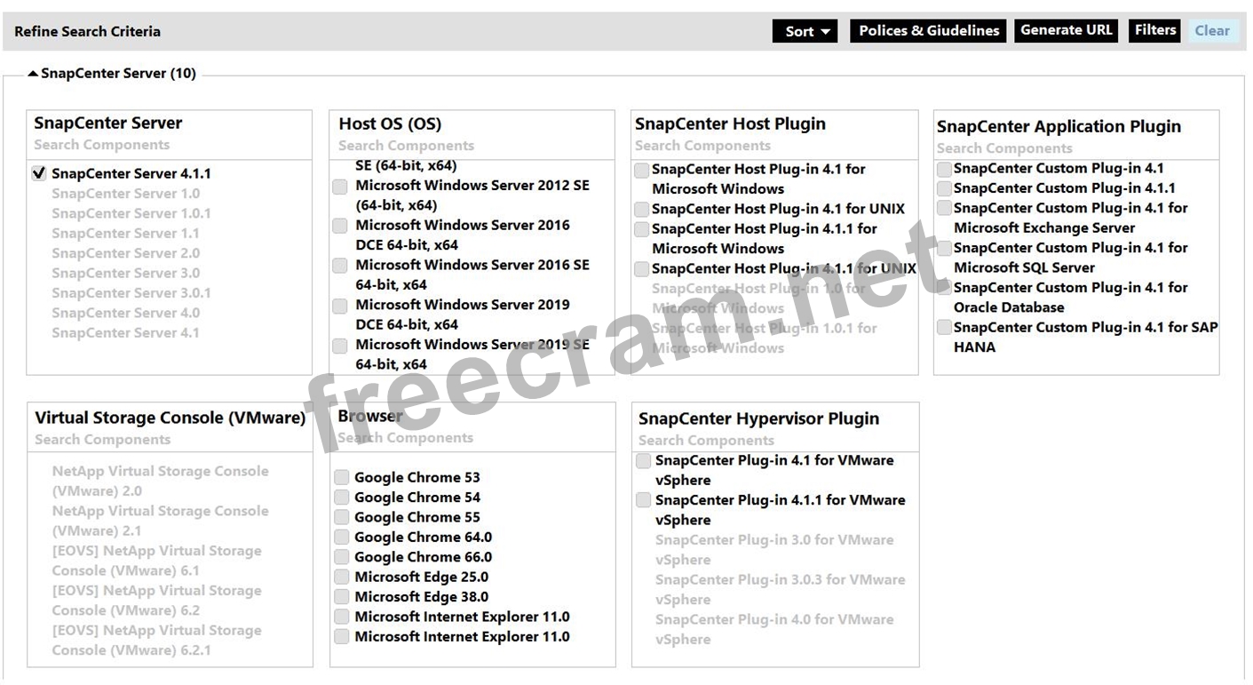Image resolution: width=1253 pixels, height=685 pixels.
Task: Check Google Chrome 55
Action: point(341,518)
